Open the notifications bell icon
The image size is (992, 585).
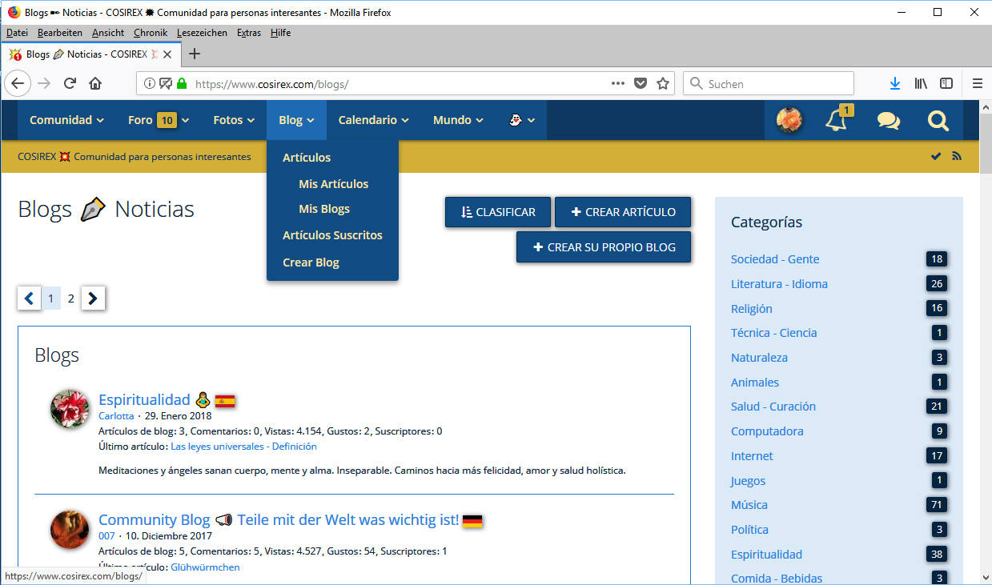point(836,120)
